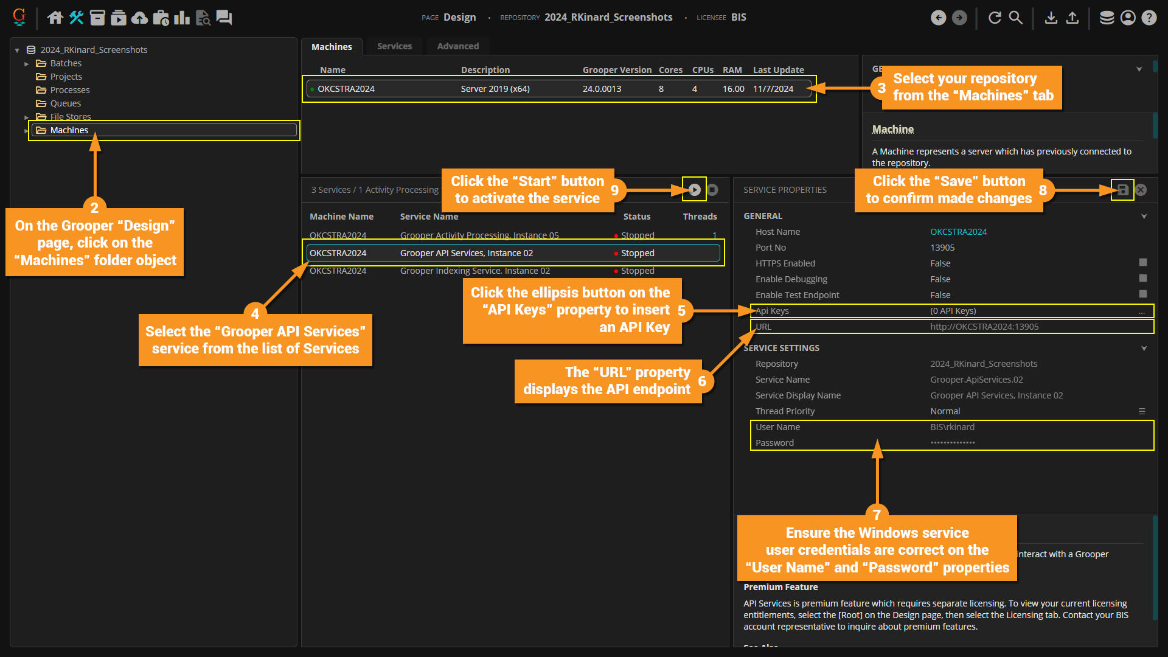This screenshot has height=657, width=1168.
Task: Click the Design tools icon
Action: click(76, 18)
